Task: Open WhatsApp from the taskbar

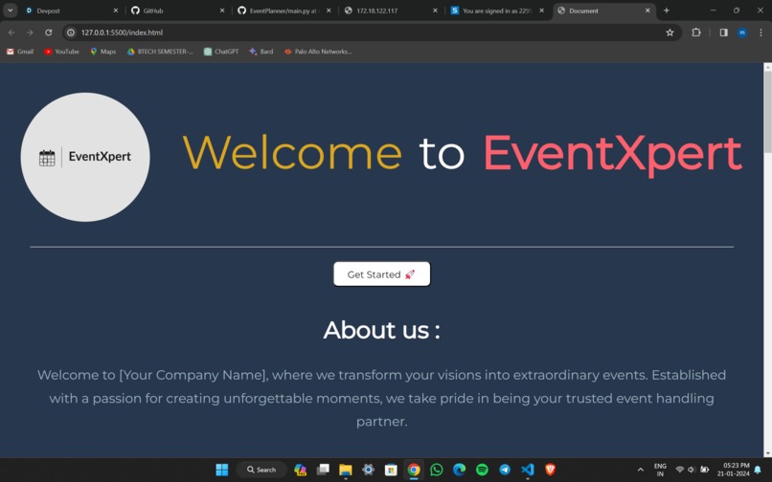Action: click(436, 470)
